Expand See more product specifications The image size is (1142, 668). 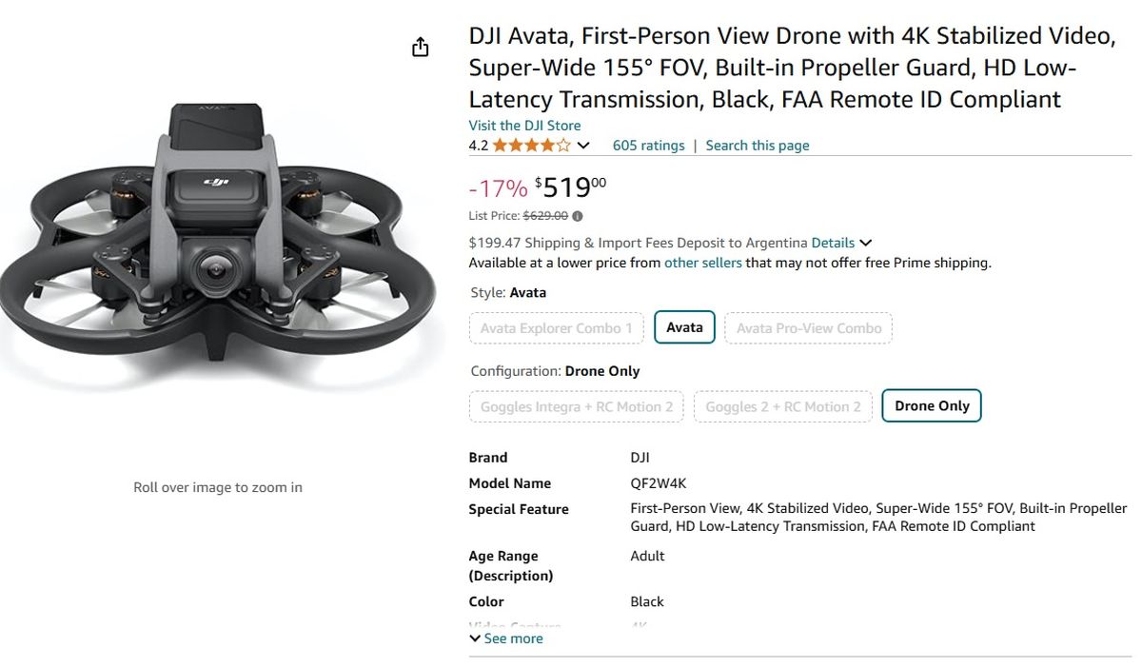click(x=506, y=639)
